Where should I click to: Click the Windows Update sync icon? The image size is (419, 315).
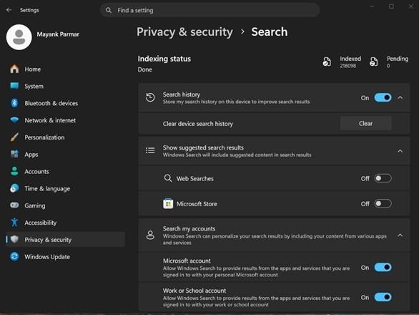14,256
